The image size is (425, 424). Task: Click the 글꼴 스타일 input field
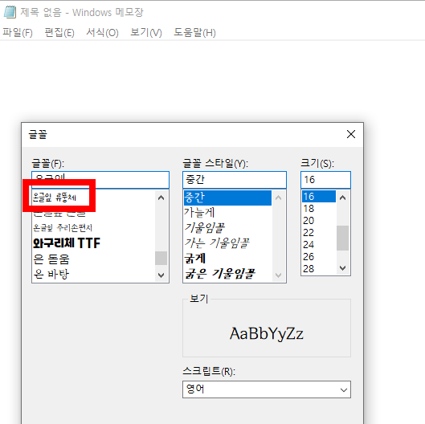coord(235,179)
